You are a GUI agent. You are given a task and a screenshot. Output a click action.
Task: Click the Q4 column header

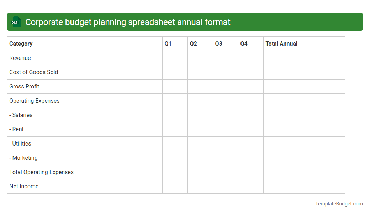point(243,44)
